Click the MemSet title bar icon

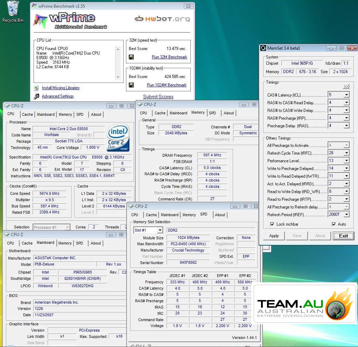[263, 48]
